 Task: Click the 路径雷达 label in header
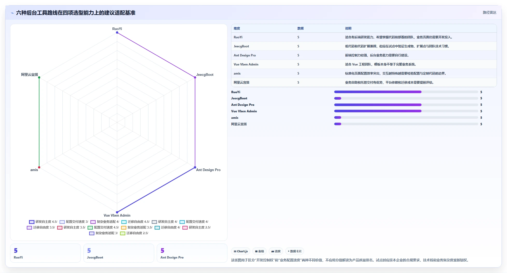point(489,12)
